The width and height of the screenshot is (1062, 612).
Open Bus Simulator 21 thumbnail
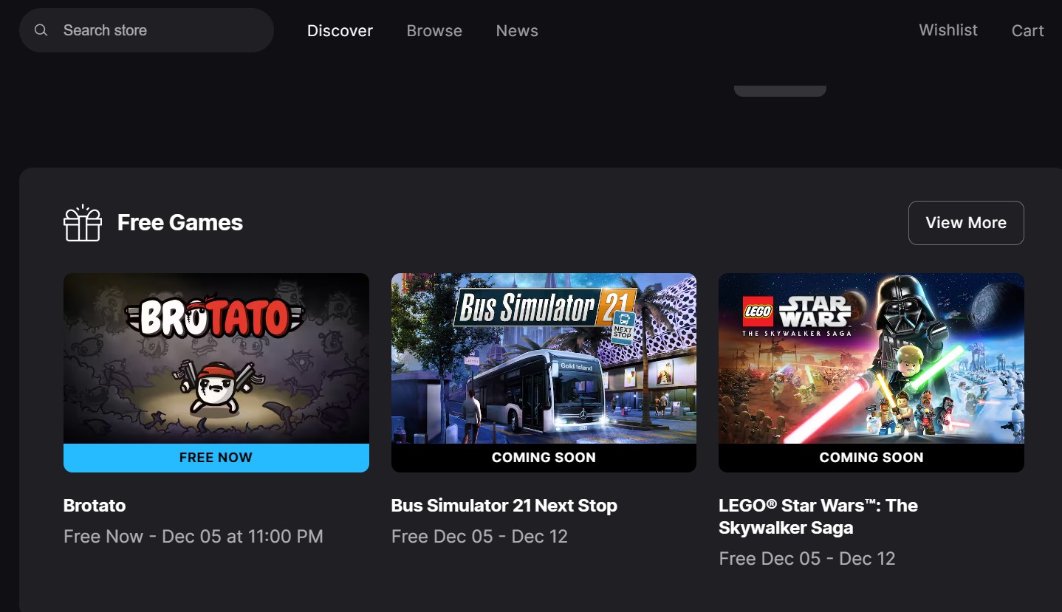pyautogui.click(x=544, y=359)
